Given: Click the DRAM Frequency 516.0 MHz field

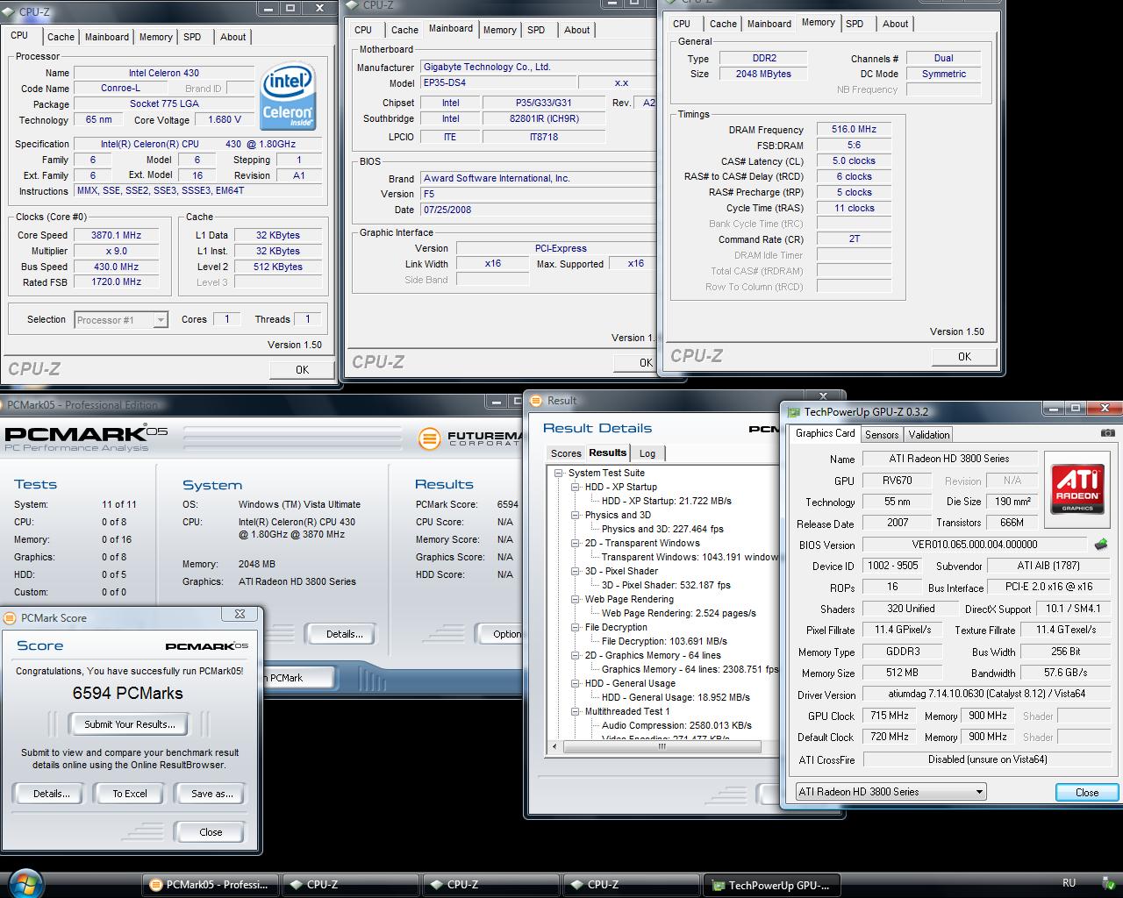Looking at the screenshot, I should pyautogui.click(x=854, y=129).
